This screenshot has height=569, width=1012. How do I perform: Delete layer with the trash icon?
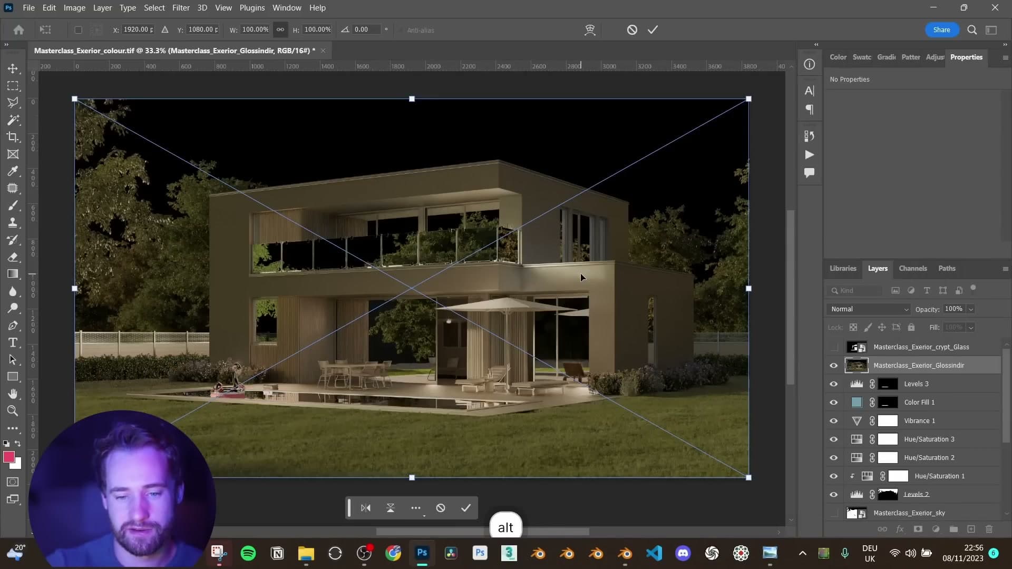click(x=989, y=529)
